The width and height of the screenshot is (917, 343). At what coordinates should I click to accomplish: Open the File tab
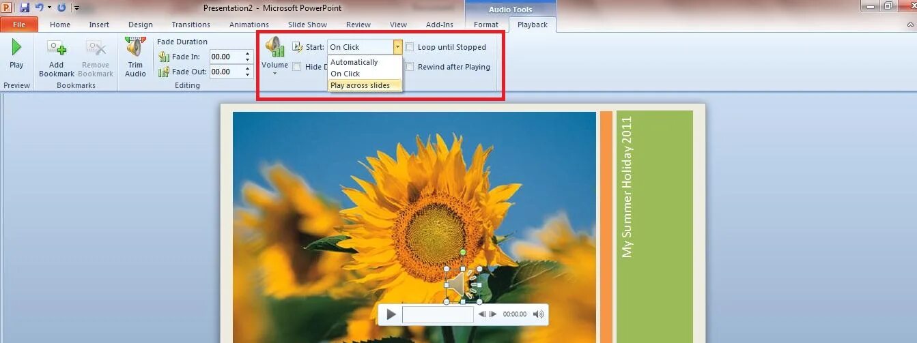19,25
